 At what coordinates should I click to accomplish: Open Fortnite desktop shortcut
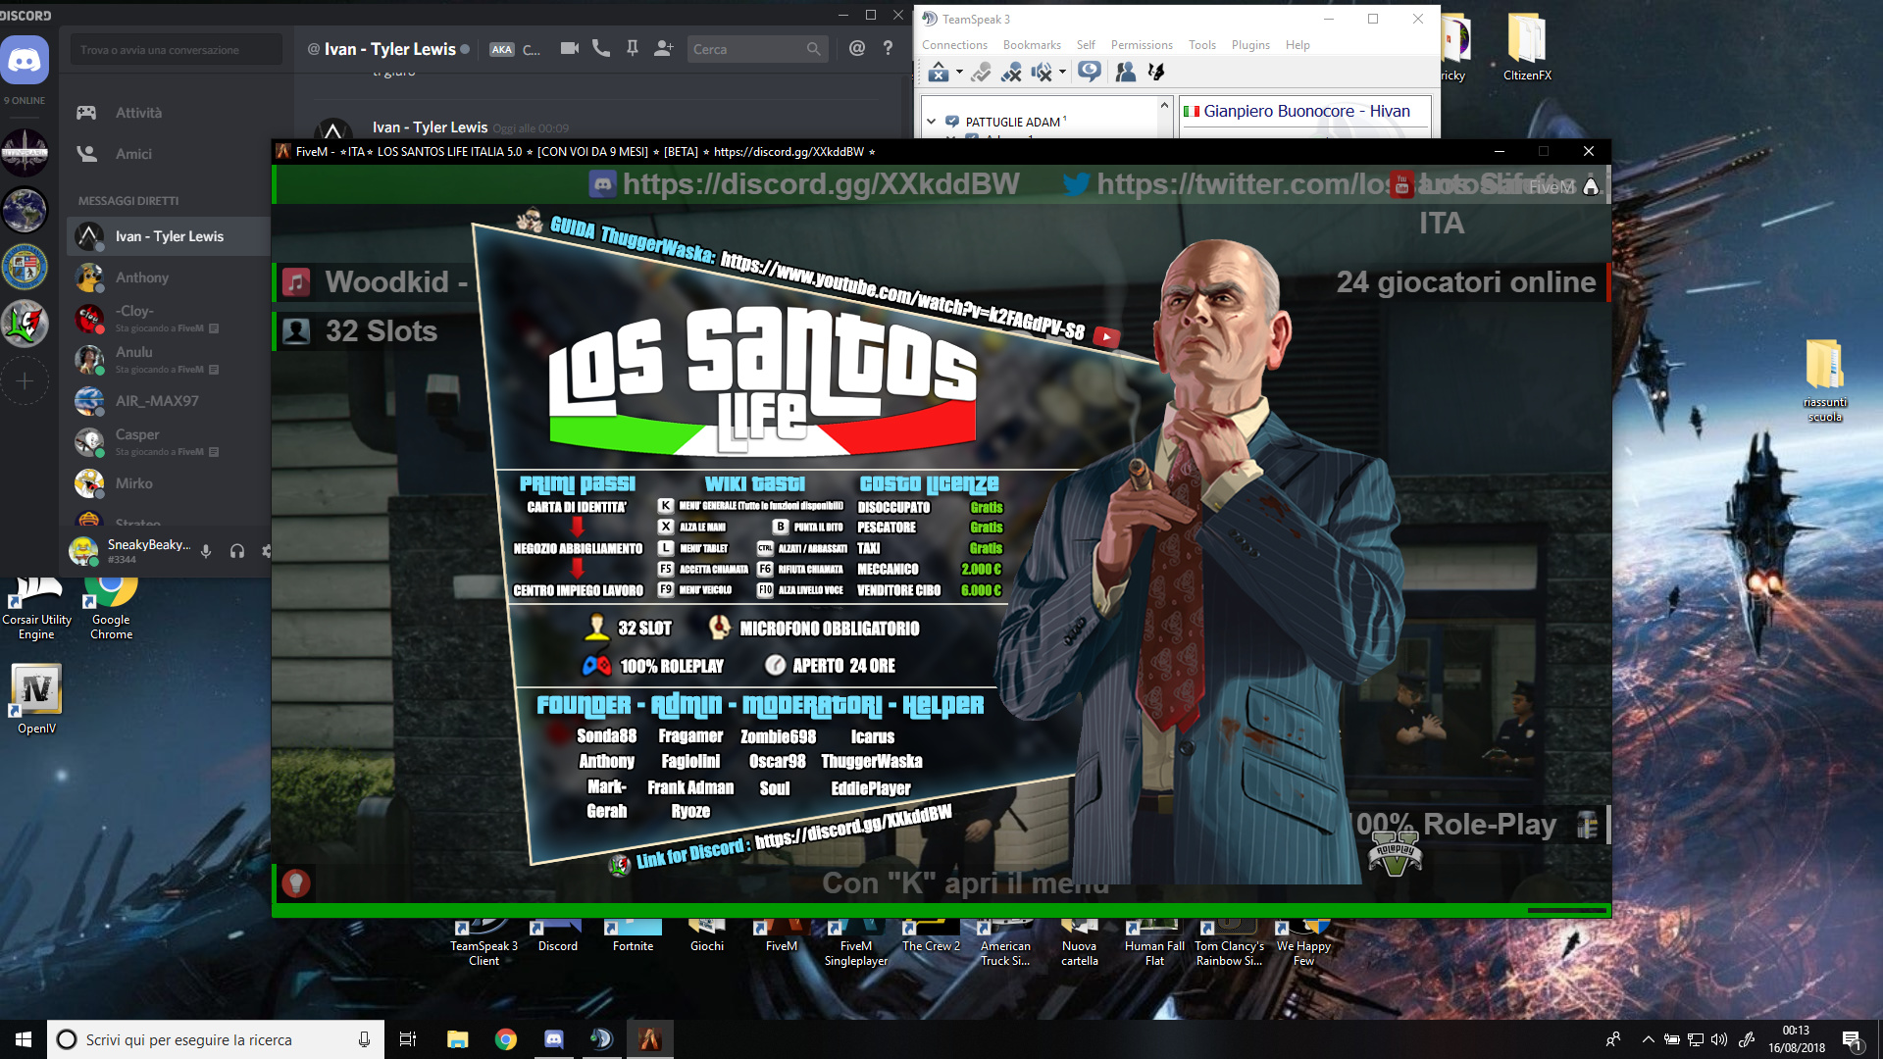633,936
